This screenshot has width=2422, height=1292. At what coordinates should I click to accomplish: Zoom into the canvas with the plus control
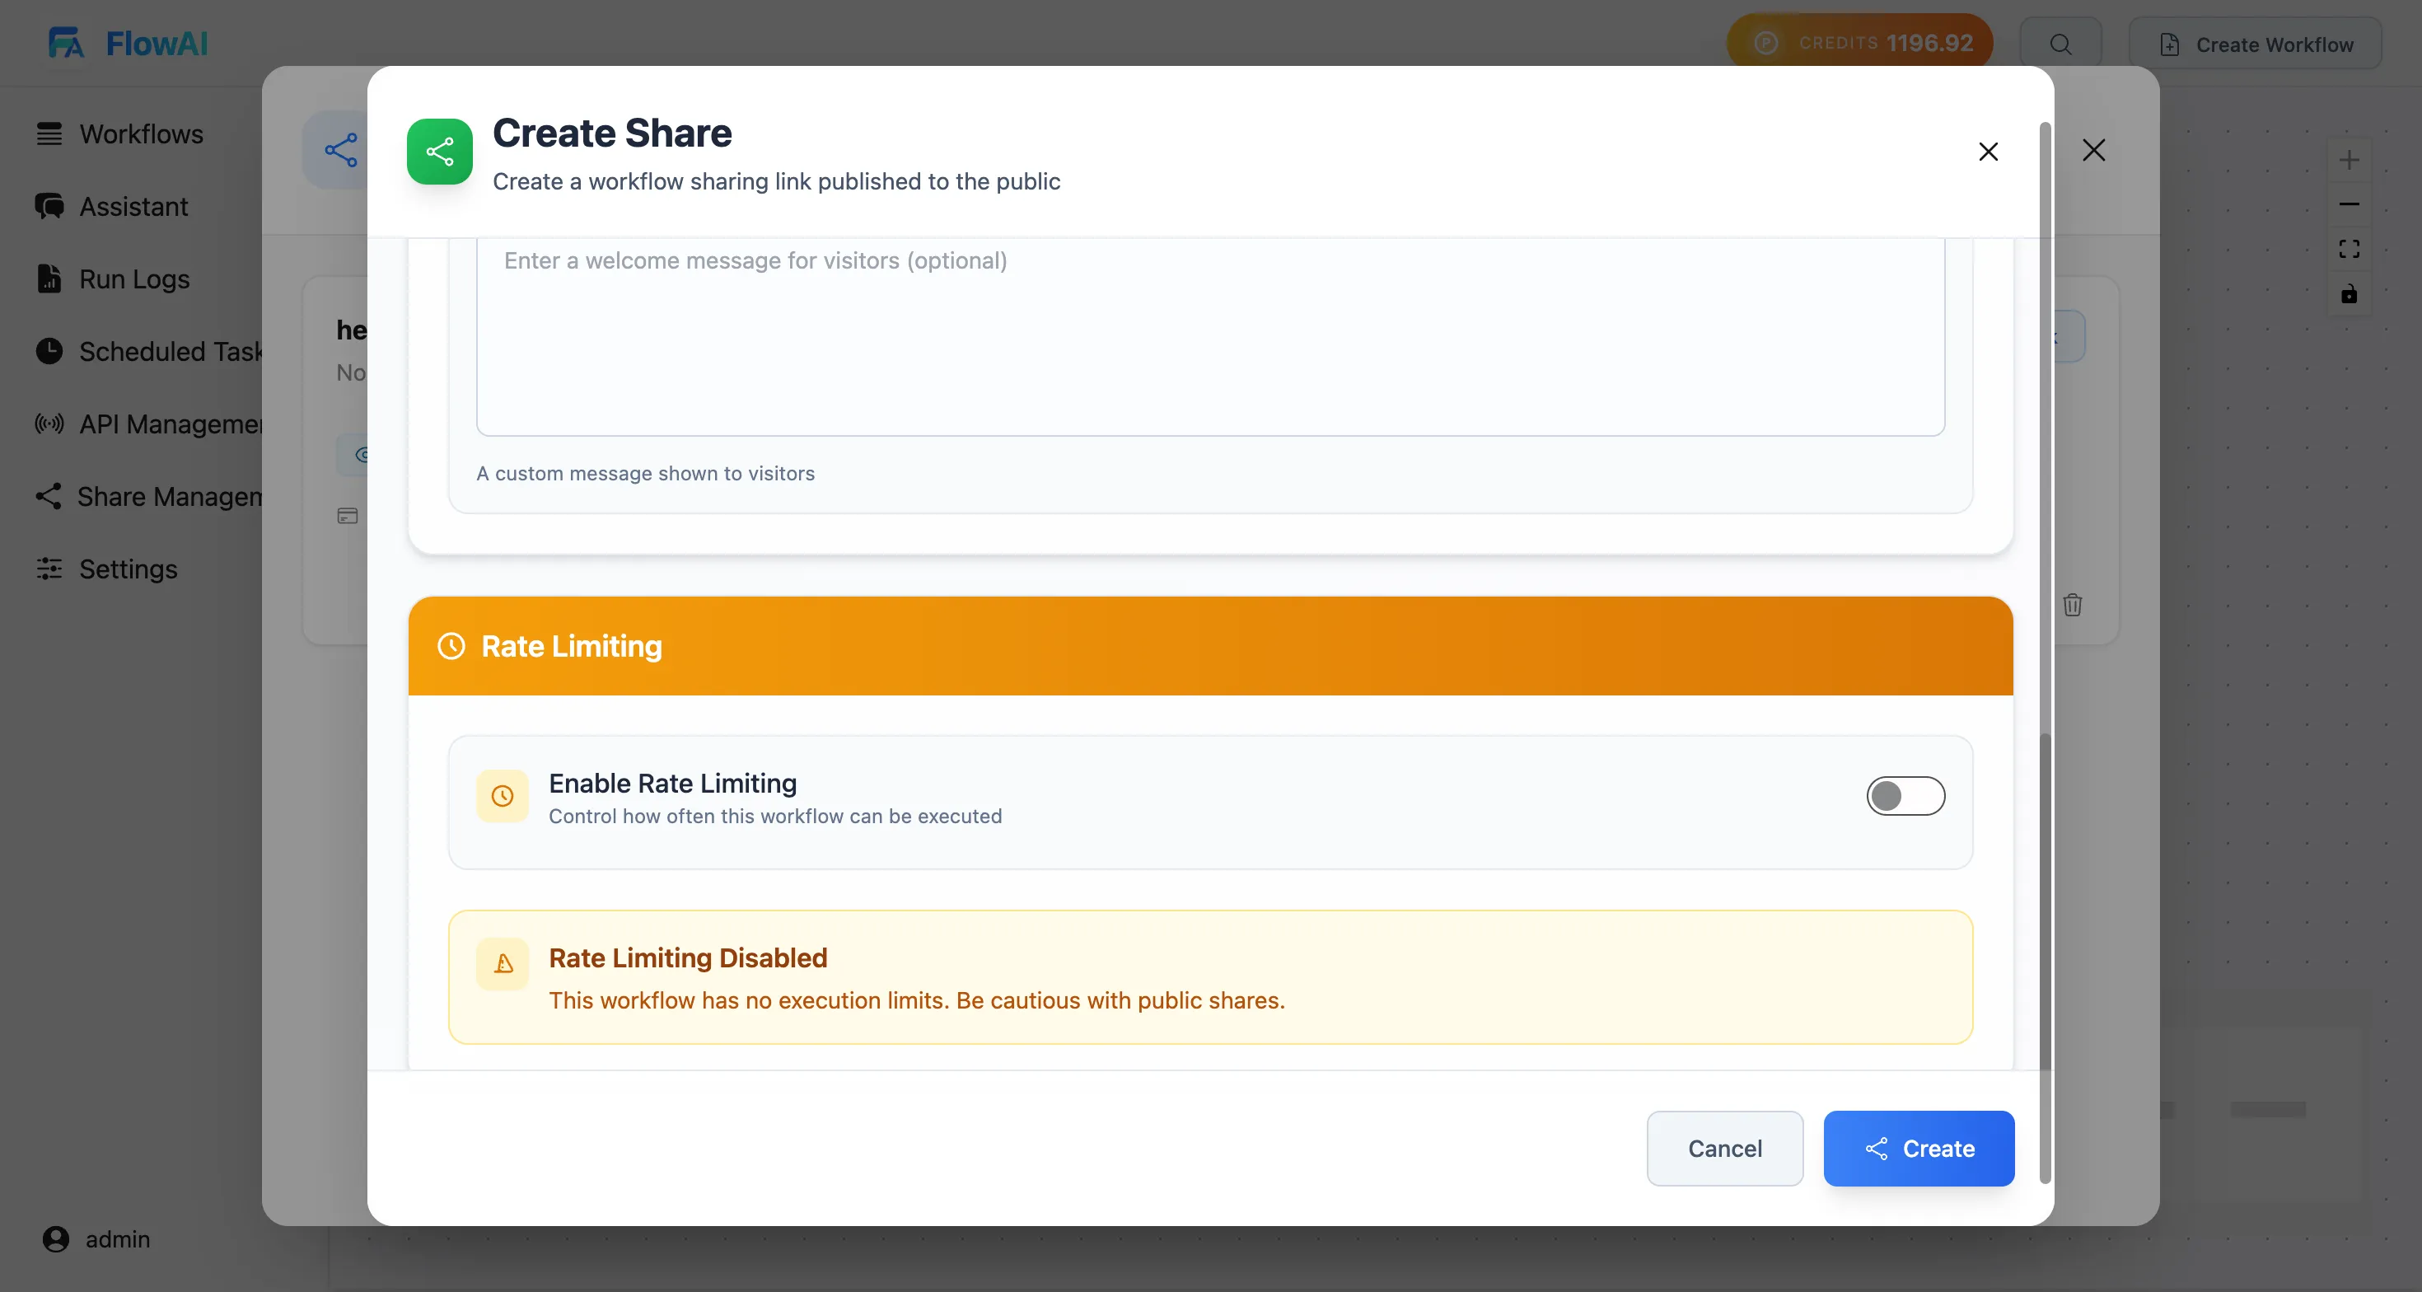pos(2349,160)
